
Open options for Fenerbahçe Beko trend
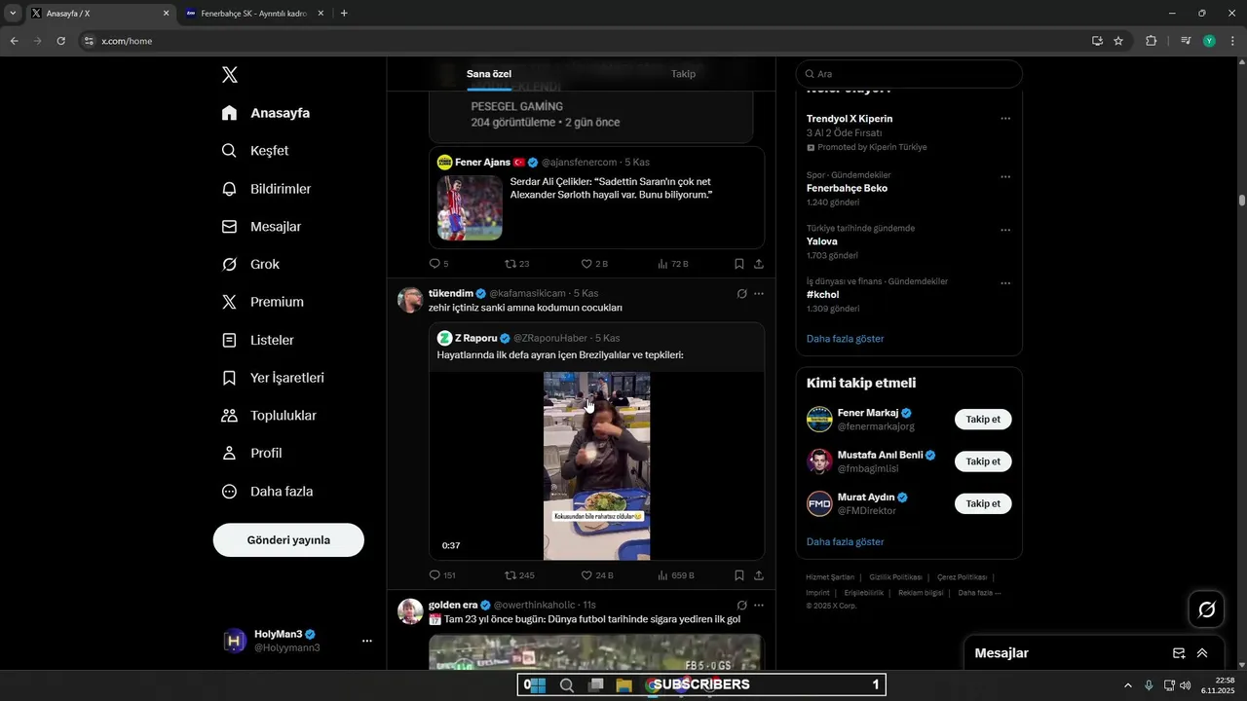1005,177
